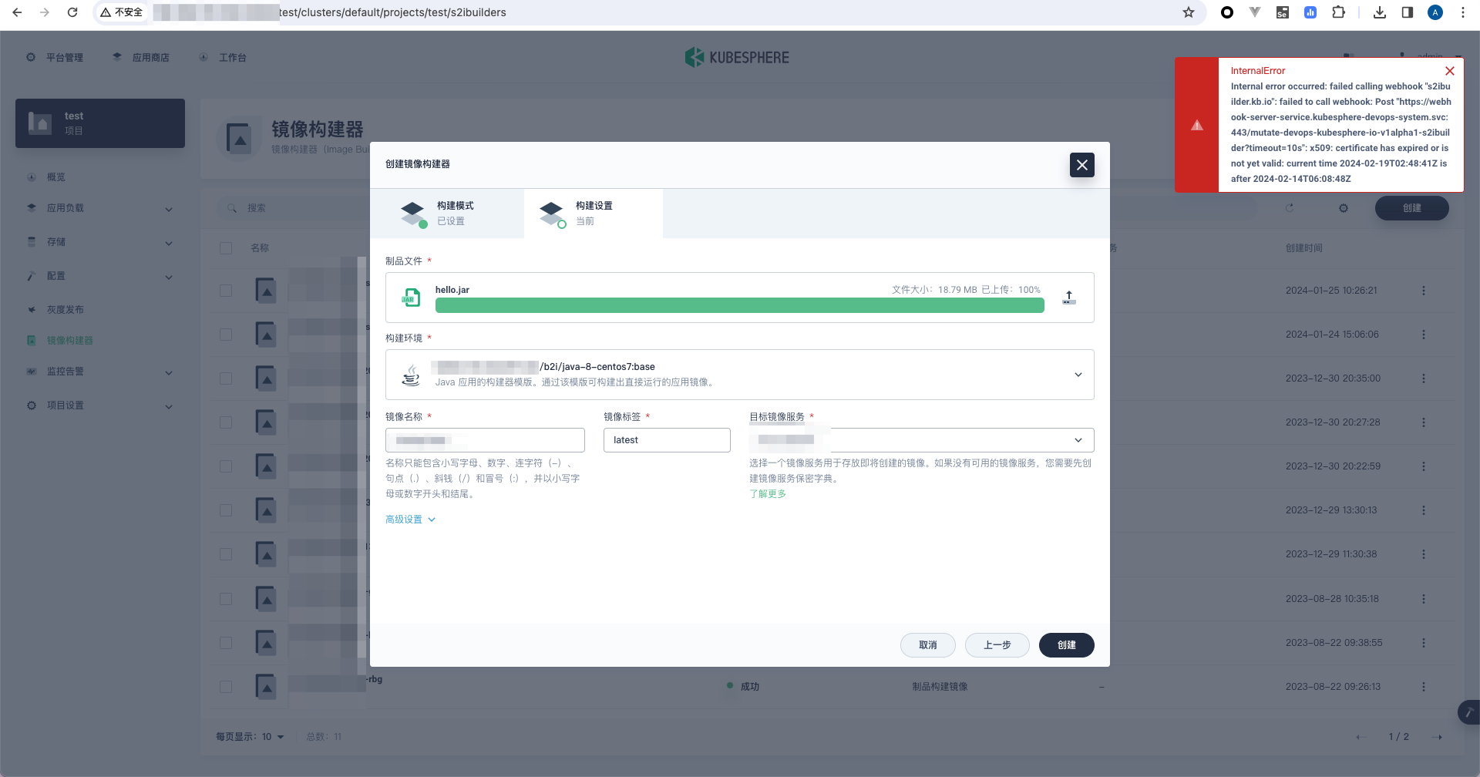Open the 目标镜像服务 dropdown
Viewport: 1480px width, 777px height.
click(x=1078, y=439)
